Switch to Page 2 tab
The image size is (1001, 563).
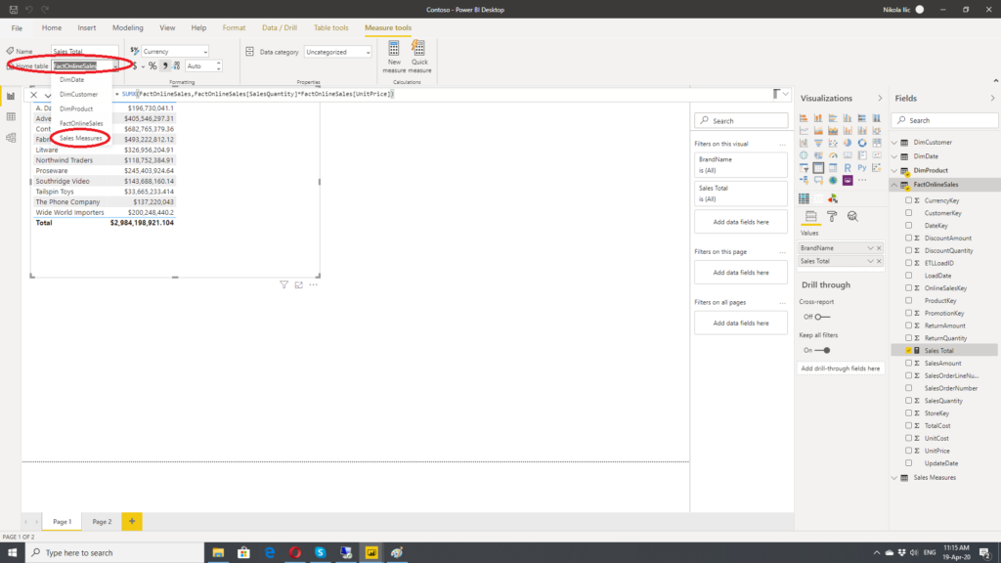click(102, 522)
